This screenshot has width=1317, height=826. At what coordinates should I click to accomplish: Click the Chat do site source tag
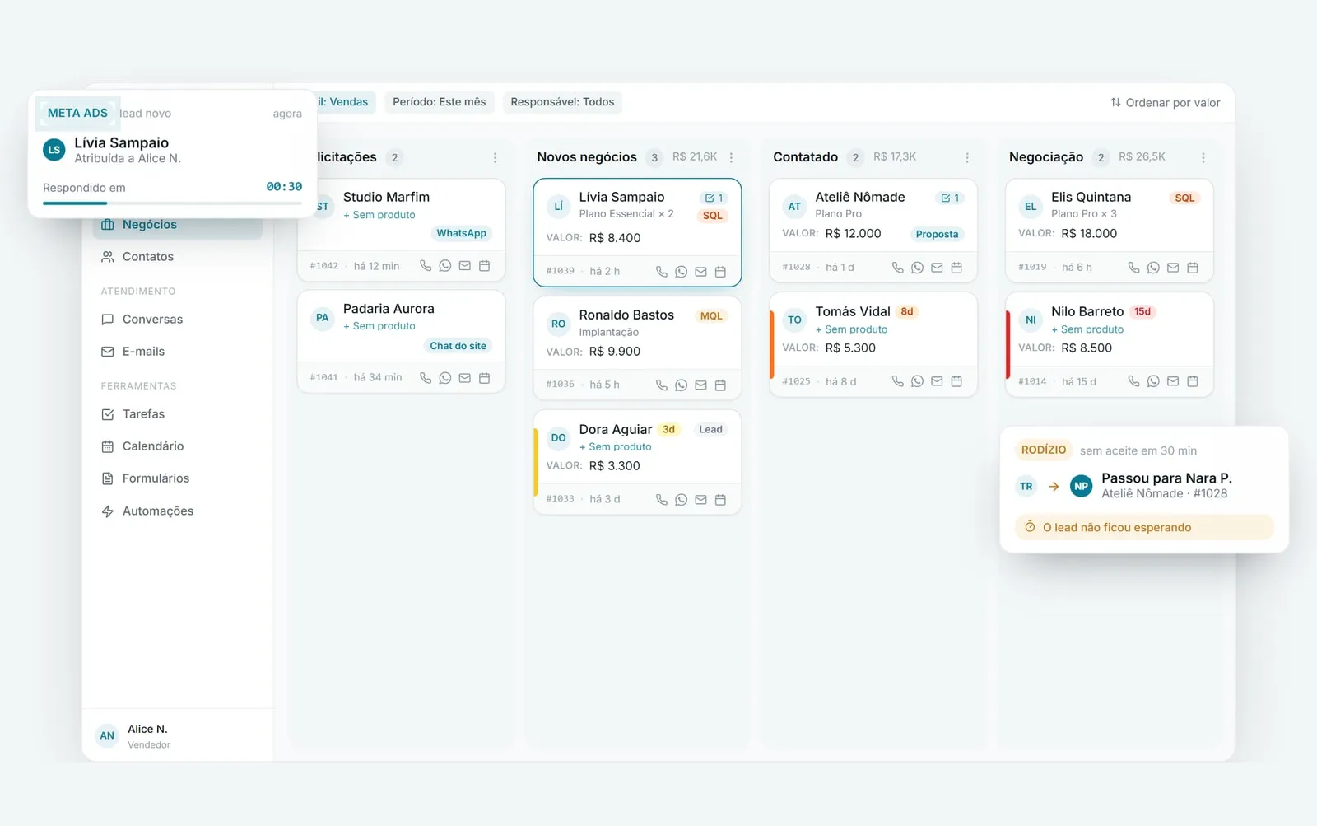[458, 346]
